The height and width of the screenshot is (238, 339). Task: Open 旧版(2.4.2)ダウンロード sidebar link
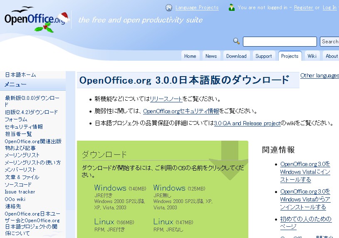pos(31,112)
